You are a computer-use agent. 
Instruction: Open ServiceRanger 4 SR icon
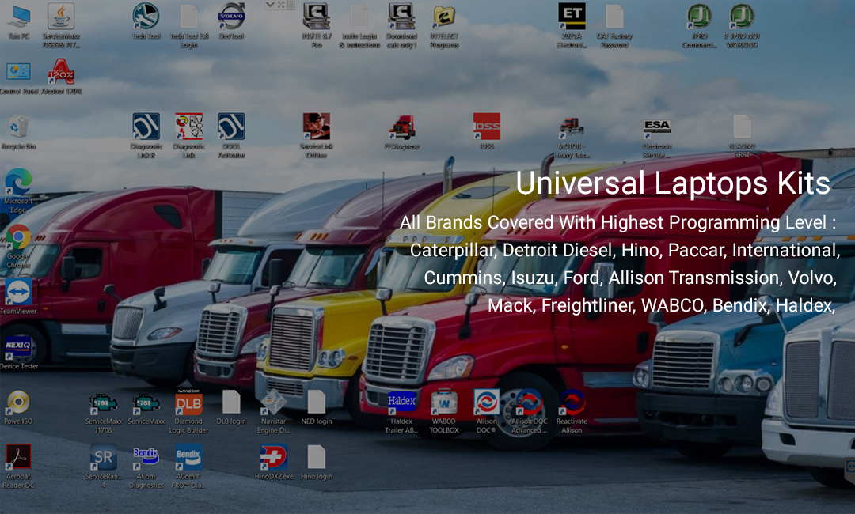pos(104,466)
